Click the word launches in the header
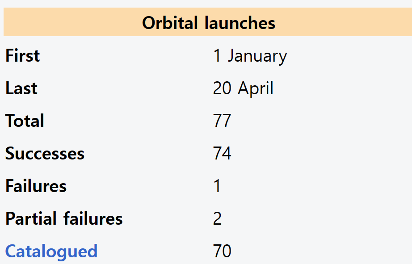Viewport: 412px width, 264px height. coord(240,23)
